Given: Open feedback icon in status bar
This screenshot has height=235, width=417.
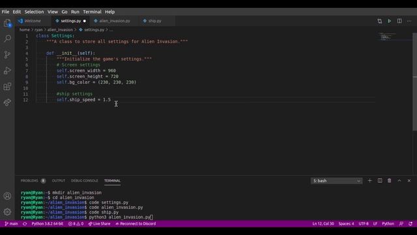Looking at the screenshot, I should 401,224.
